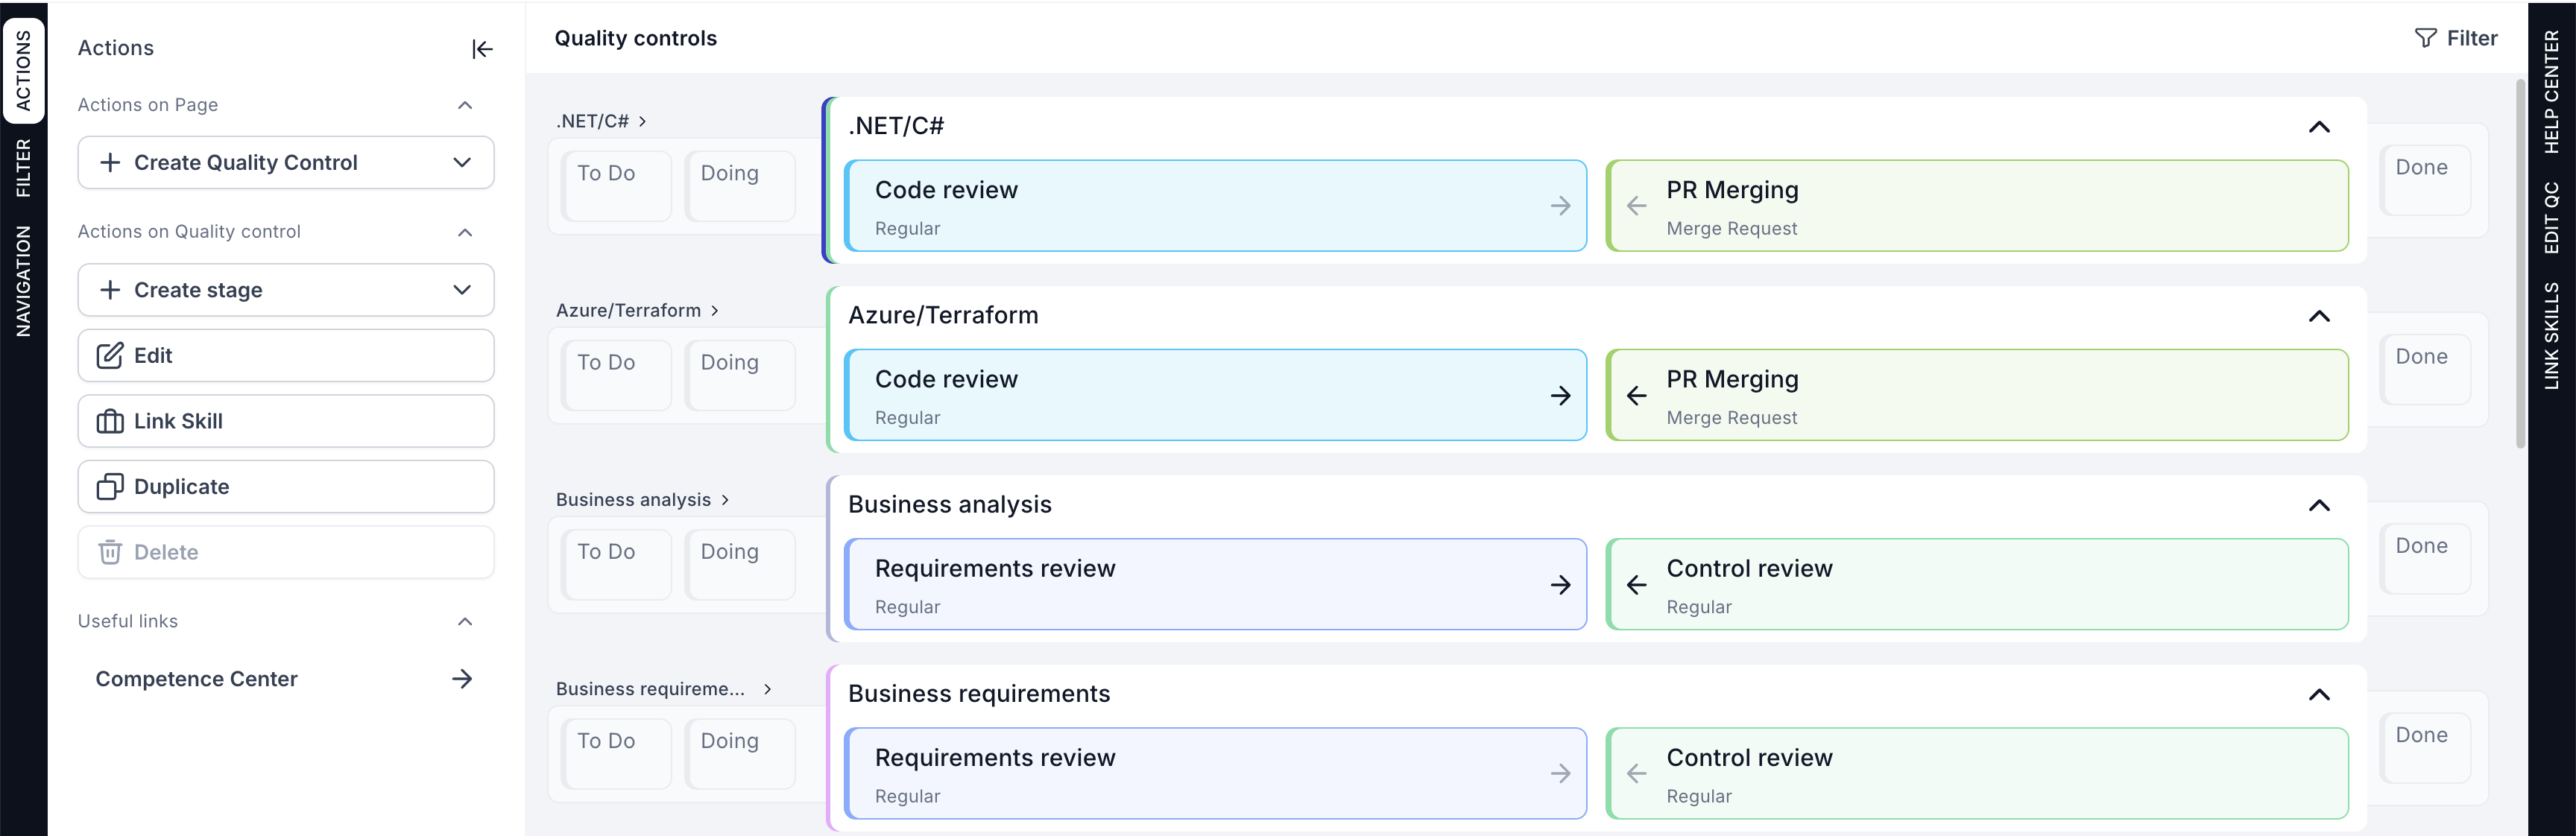Collapse the Business requirements card

(2318, 694)
